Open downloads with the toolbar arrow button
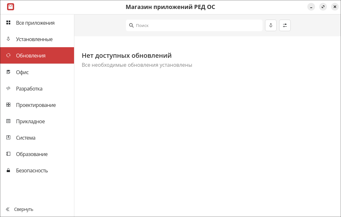Viewport: 341px width, 217px height. click(x=271, y=25)
